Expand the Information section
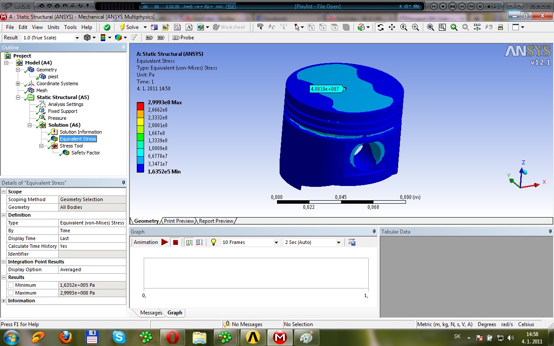 pyautogui.click(x=4, y=301)
